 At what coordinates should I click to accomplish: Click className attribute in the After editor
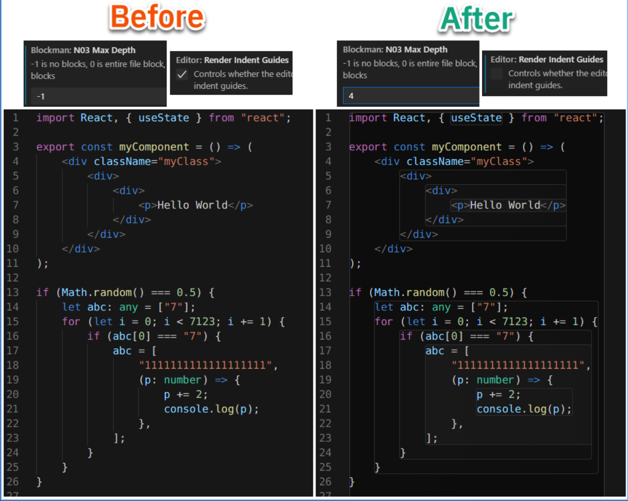[x=434, y=161]
